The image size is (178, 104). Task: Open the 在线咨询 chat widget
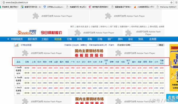(172, 98)
